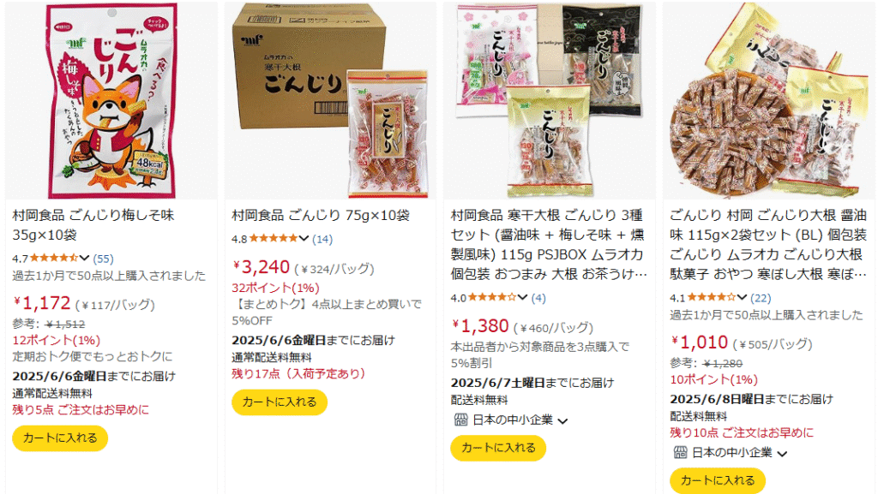Click the small business icon under the ¥1,380 item
The width and height of the screenshot is (878, 494).
(460, 420)
